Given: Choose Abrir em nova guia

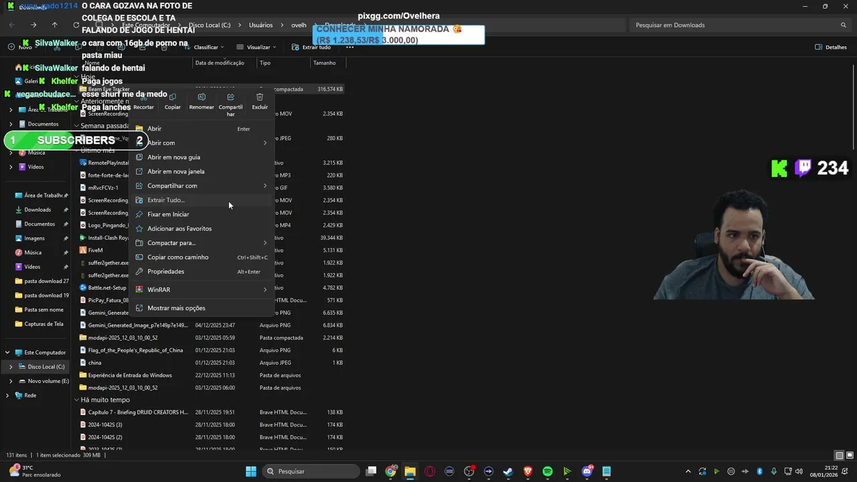Looking at the screenshot, I should [202, 157].
